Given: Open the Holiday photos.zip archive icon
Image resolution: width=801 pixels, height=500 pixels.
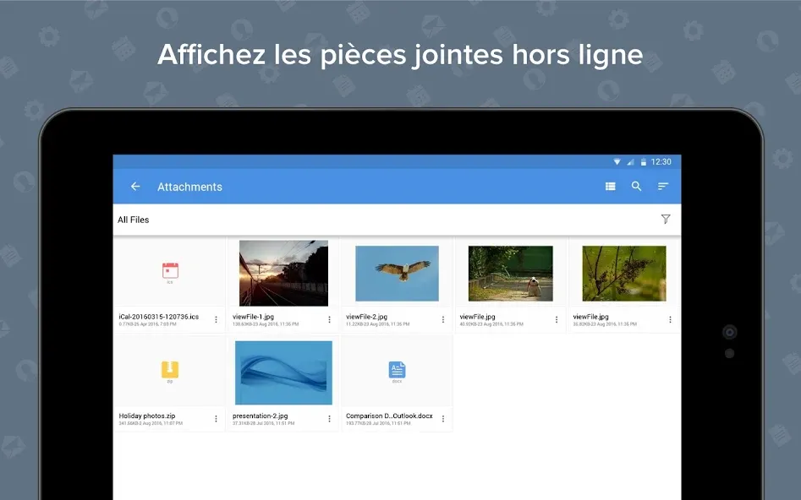Looking at the screenshot, I should [x=170, y=372].
